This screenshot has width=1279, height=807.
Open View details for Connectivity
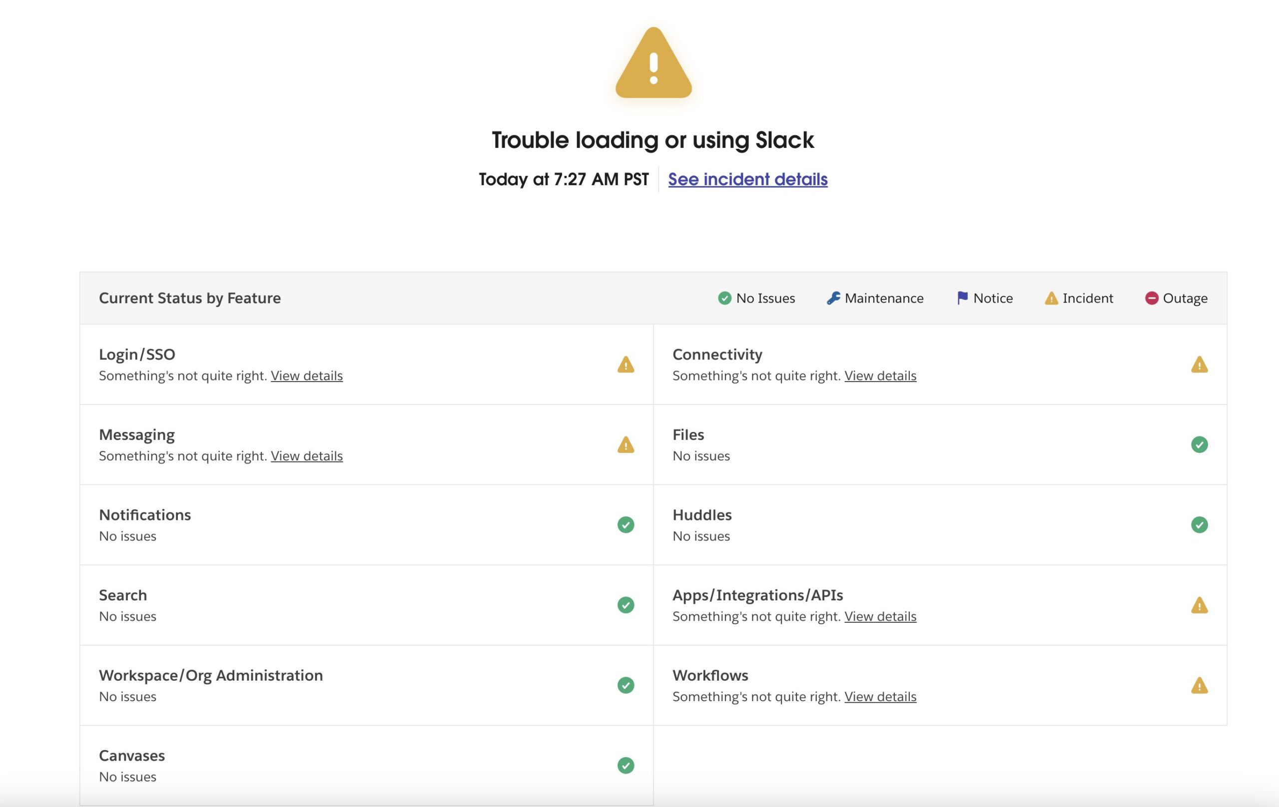pyautogui.click(x=880, y=376)
